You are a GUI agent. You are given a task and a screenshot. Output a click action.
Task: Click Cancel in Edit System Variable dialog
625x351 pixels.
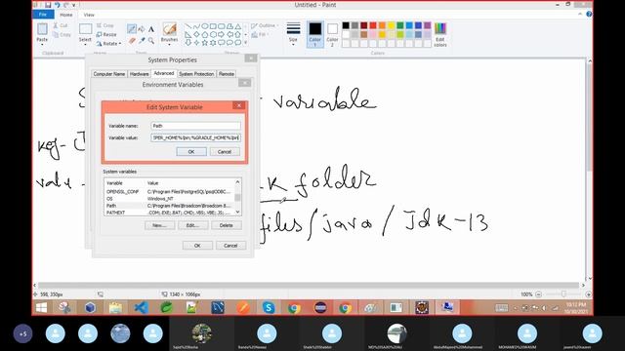[225, 152]
